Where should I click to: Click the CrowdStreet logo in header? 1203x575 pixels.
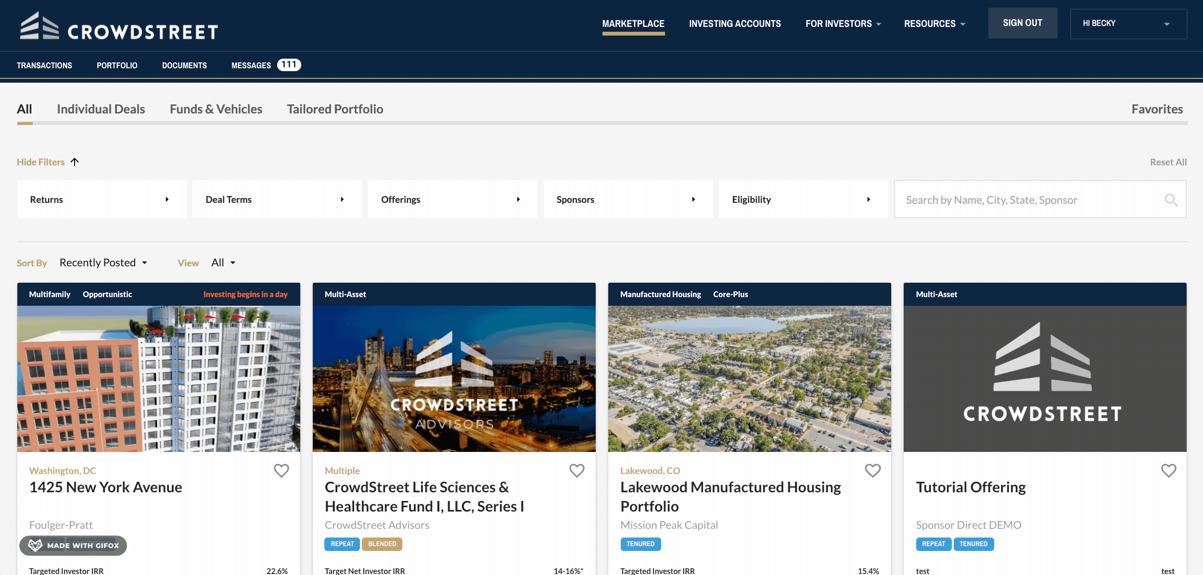[x=119, y=26]
